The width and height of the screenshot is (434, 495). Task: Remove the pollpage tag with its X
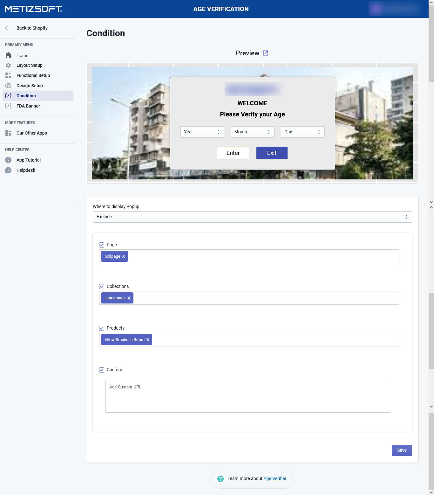(x=124, y=256)
